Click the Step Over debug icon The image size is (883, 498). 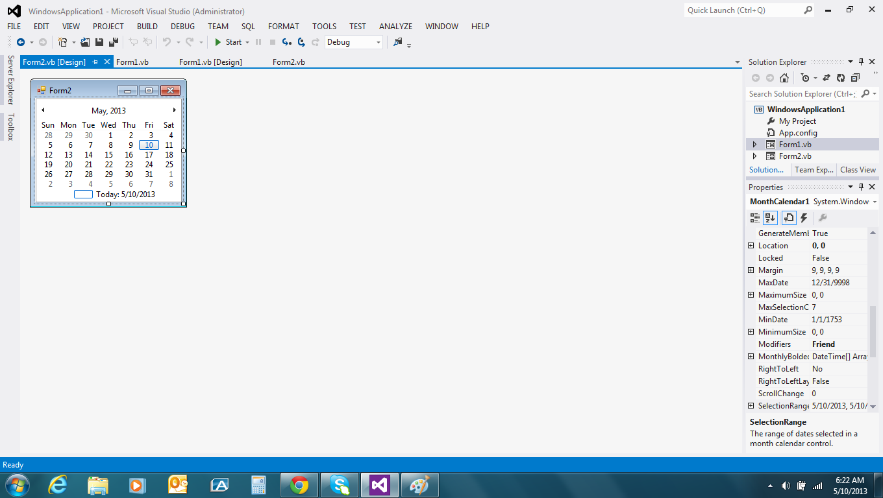(x=301, y=42)
